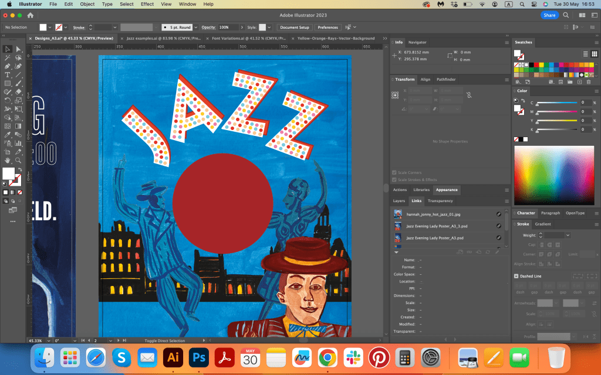Collapse the link info disclosure triangle
Image resolution: width=601 pixels, height=375 pixels.
396,252
